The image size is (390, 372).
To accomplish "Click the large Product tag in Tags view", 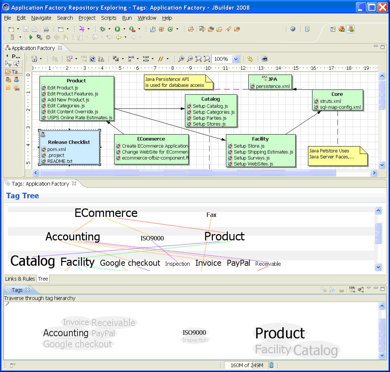I will (x=280, y=333).
